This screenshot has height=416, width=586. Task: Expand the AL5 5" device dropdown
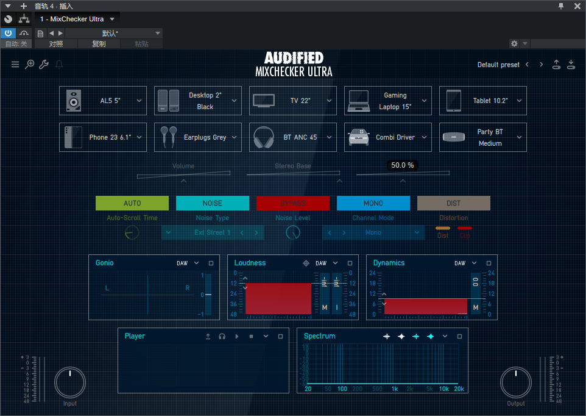(x=139, y=101)
